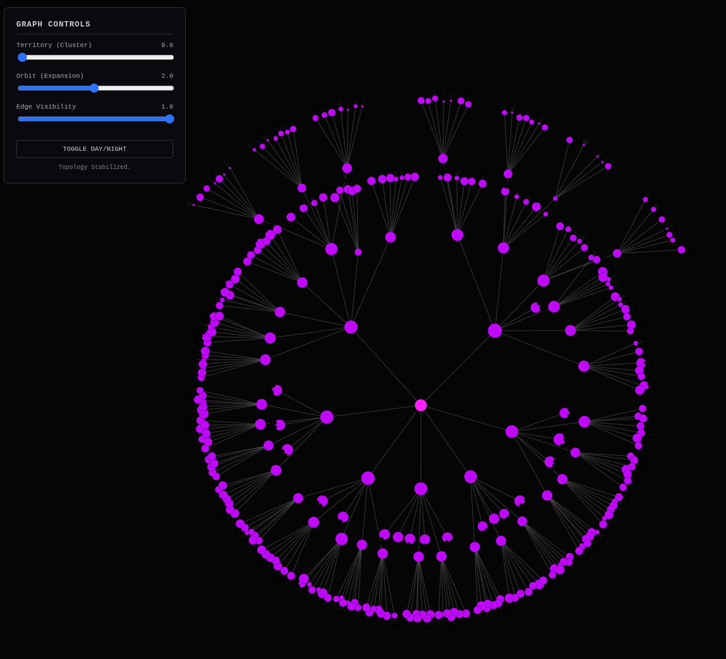Click the Territory (Cluster) slider handle
726x659 pixels.
coord(22,57)
